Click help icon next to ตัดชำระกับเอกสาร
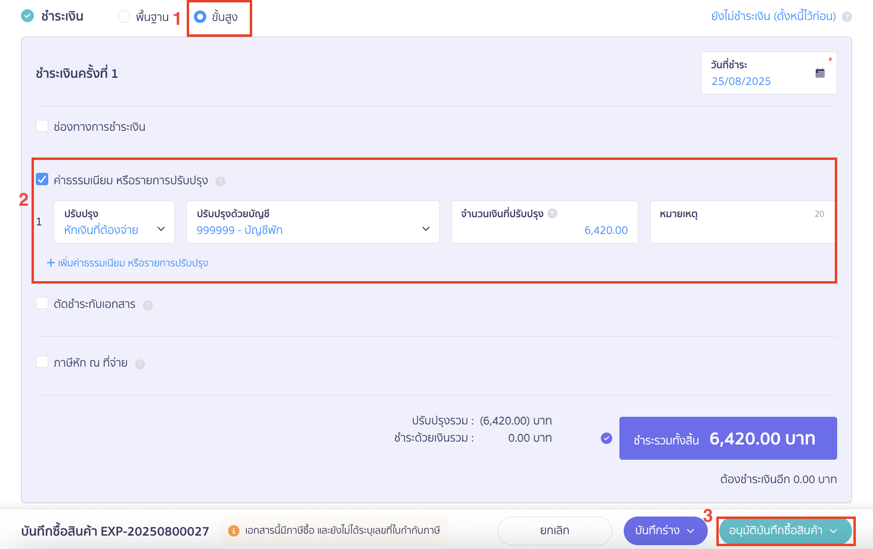 pyautogui.click(x=148, y=306)
